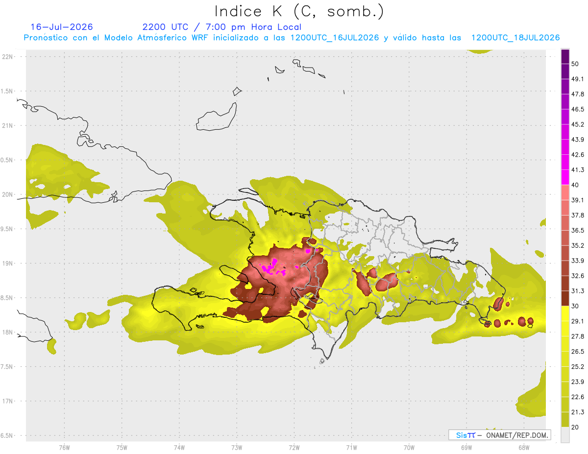
Task: Click the '76W' longitude label
Action: [64, 448]
